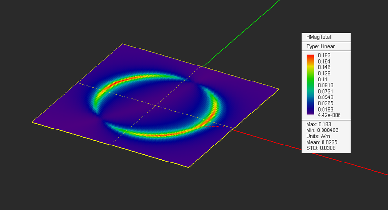Click the green Y-axis line
Viewport: 388px width, 210px height.
pos(241,33)
